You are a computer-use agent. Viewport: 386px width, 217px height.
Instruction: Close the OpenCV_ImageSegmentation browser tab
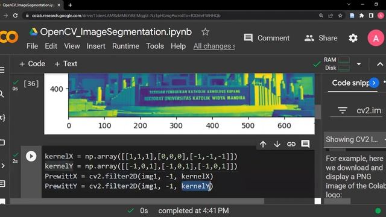[59, 5]
